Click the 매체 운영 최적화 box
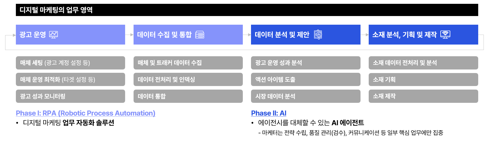 70,79
